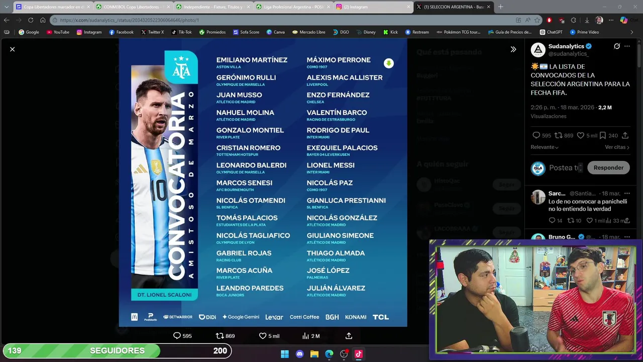The width and height of the screenshot is (643, 362).
Task: Open Twitter X bookmark
Action: click(x=152, y=32)
